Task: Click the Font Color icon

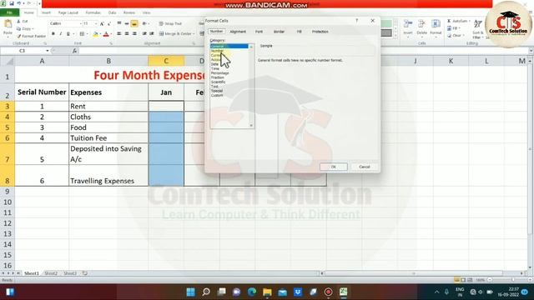Action: (106, 34)
